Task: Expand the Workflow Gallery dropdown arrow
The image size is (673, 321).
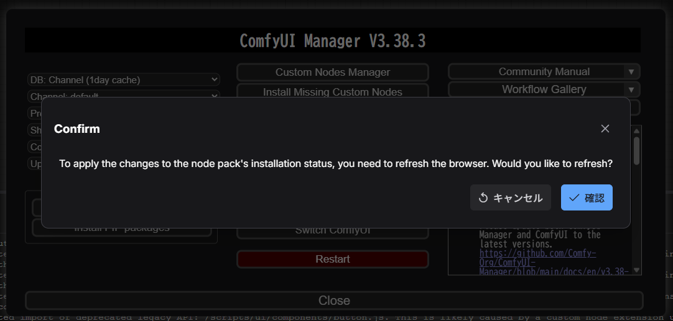Action: tap(631, 89)
